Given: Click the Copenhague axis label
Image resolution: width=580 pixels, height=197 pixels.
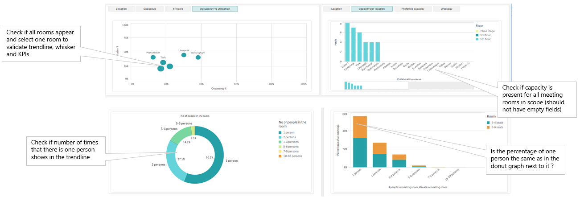Looking at the screenshot, I should 433,67.
